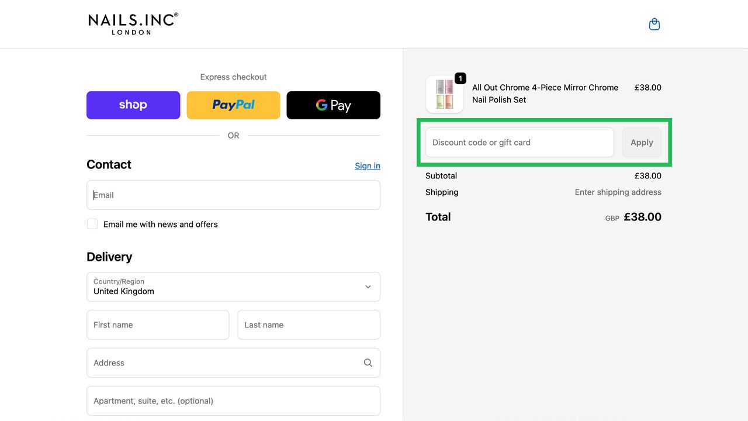Image resolution: width=748 pixels, height=421 pixels.
Task: Expand the chevron beside United Kingdom
Action: (x=368, y=287)
